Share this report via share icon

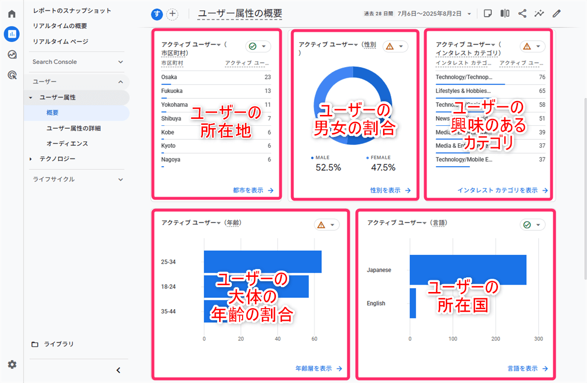(x=522, y=14)
